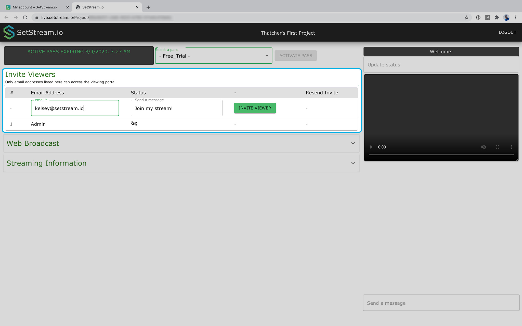The image size is (522, 326).
Task: Open the video player more options menu
Action: [511, 147]
